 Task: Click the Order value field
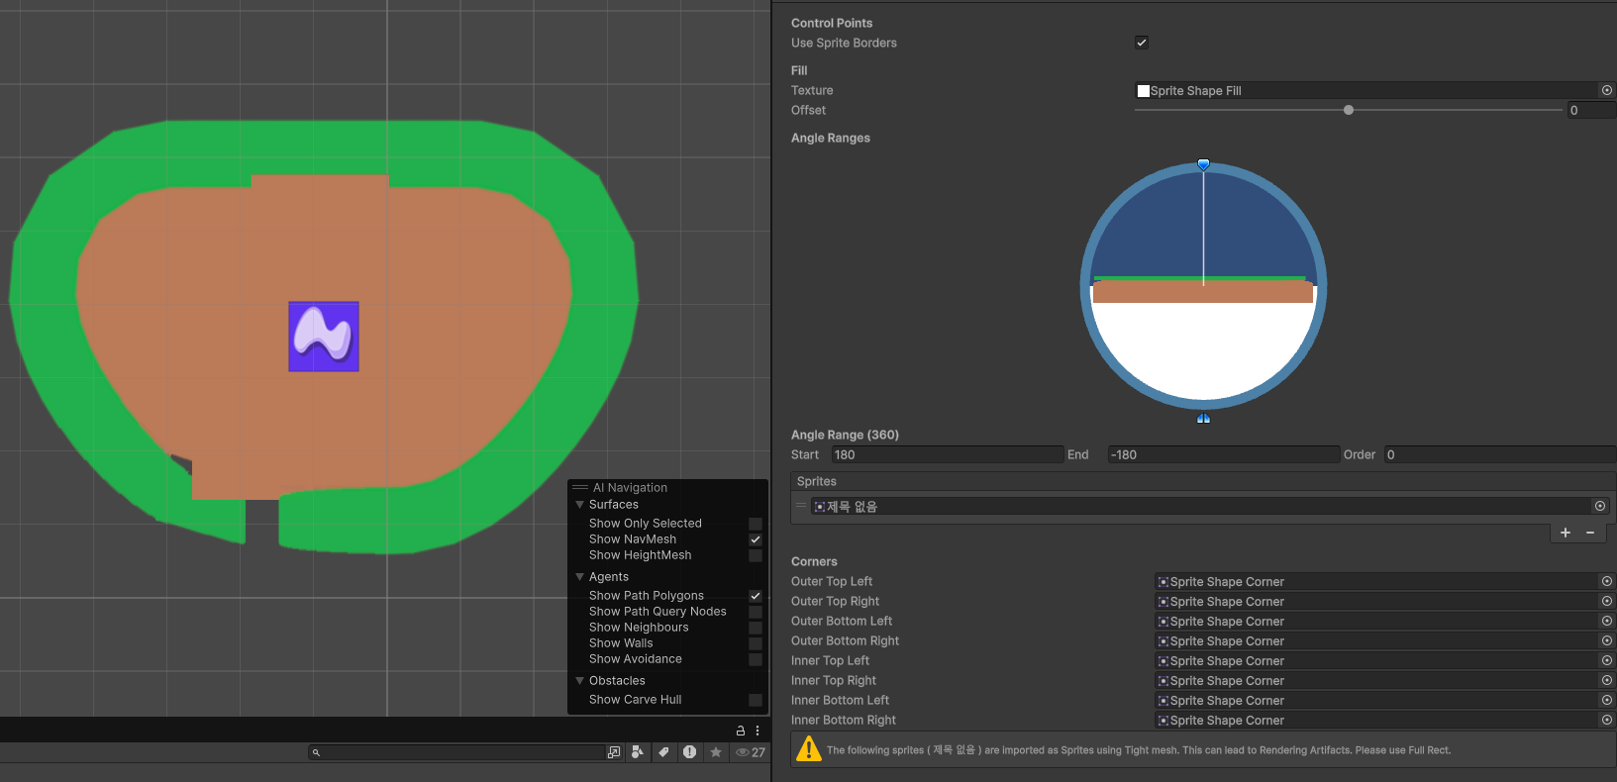pyautogui.click(x=1500, y=454)
